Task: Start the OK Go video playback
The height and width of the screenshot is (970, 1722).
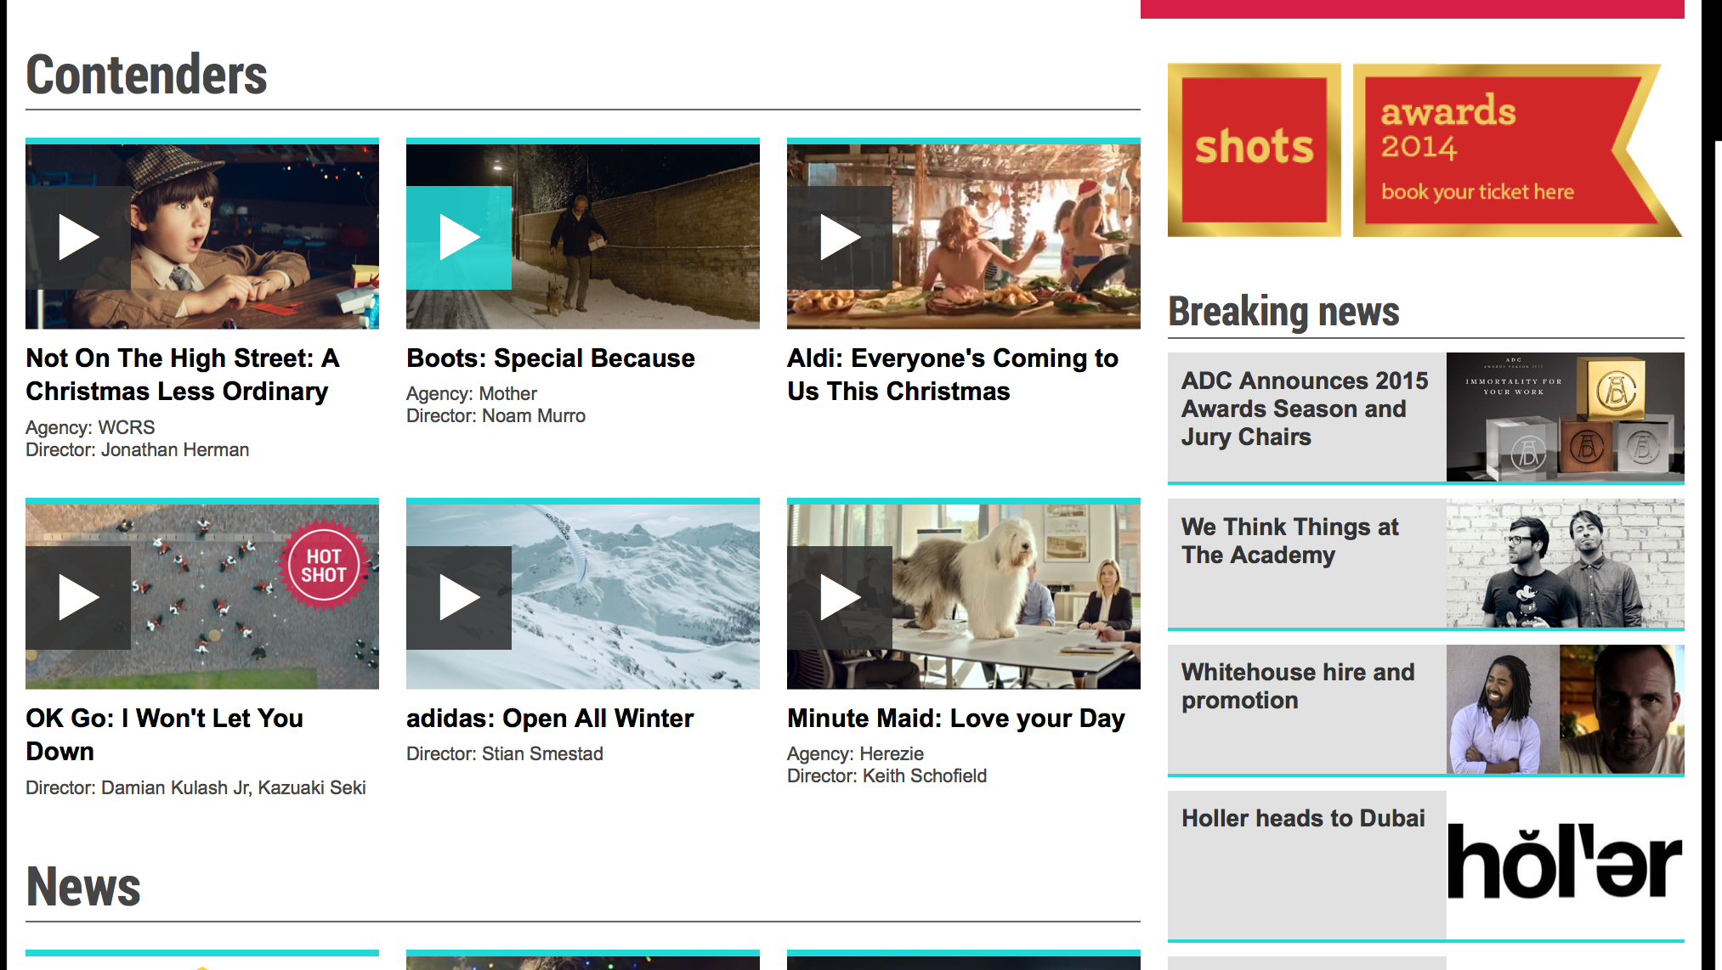Action: point(78,598)
